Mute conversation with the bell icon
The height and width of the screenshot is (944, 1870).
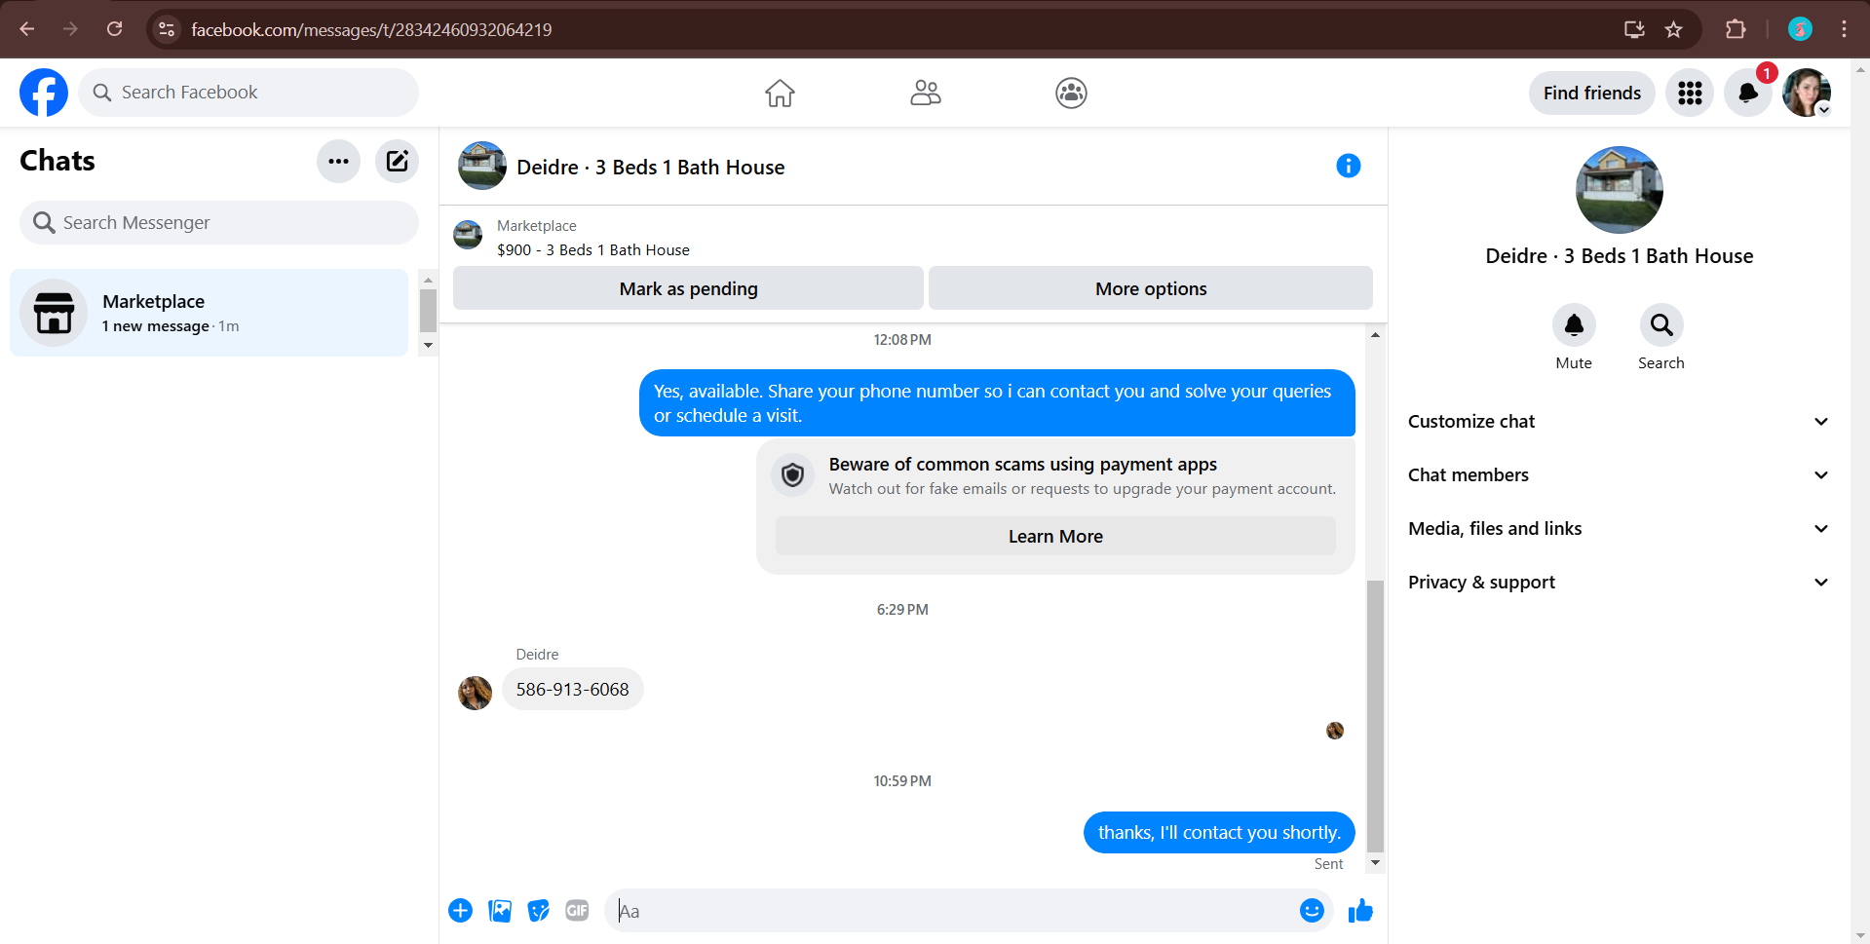pyautogui.click(x=1574, y=325)
